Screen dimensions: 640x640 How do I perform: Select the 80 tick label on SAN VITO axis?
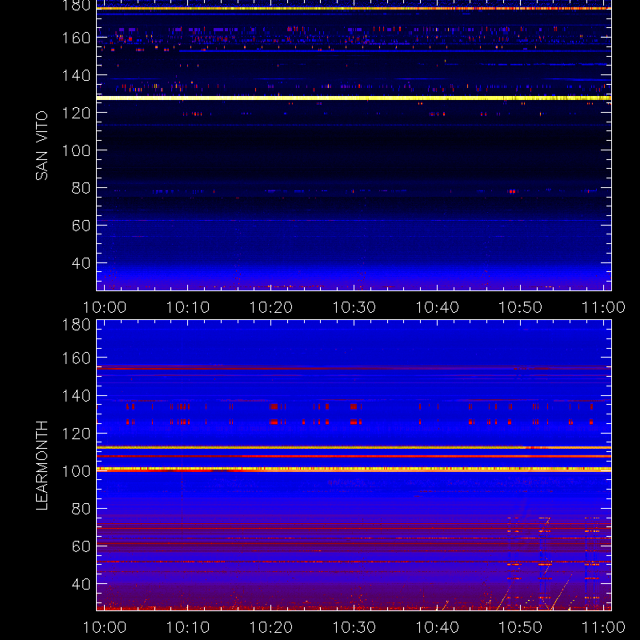81,188
